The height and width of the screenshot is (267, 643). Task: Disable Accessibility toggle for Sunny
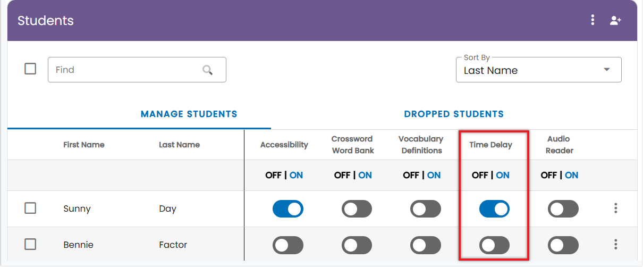(288, 209)
